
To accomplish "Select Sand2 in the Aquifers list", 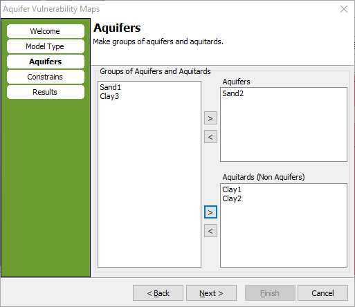I will (233, 93).
